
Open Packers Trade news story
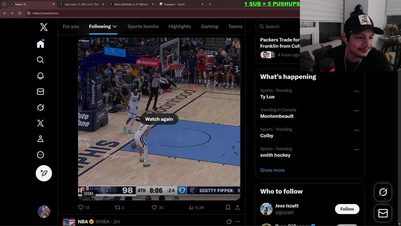pos(280,43)
